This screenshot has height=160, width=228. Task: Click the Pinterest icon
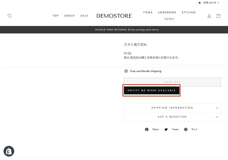point(186,129)
